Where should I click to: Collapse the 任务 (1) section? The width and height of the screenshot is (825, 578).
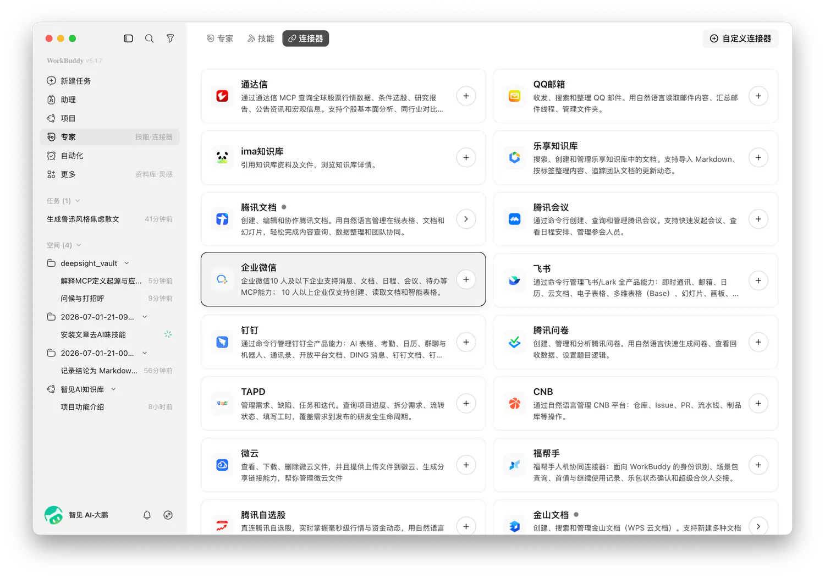click(x=78, y=201)
